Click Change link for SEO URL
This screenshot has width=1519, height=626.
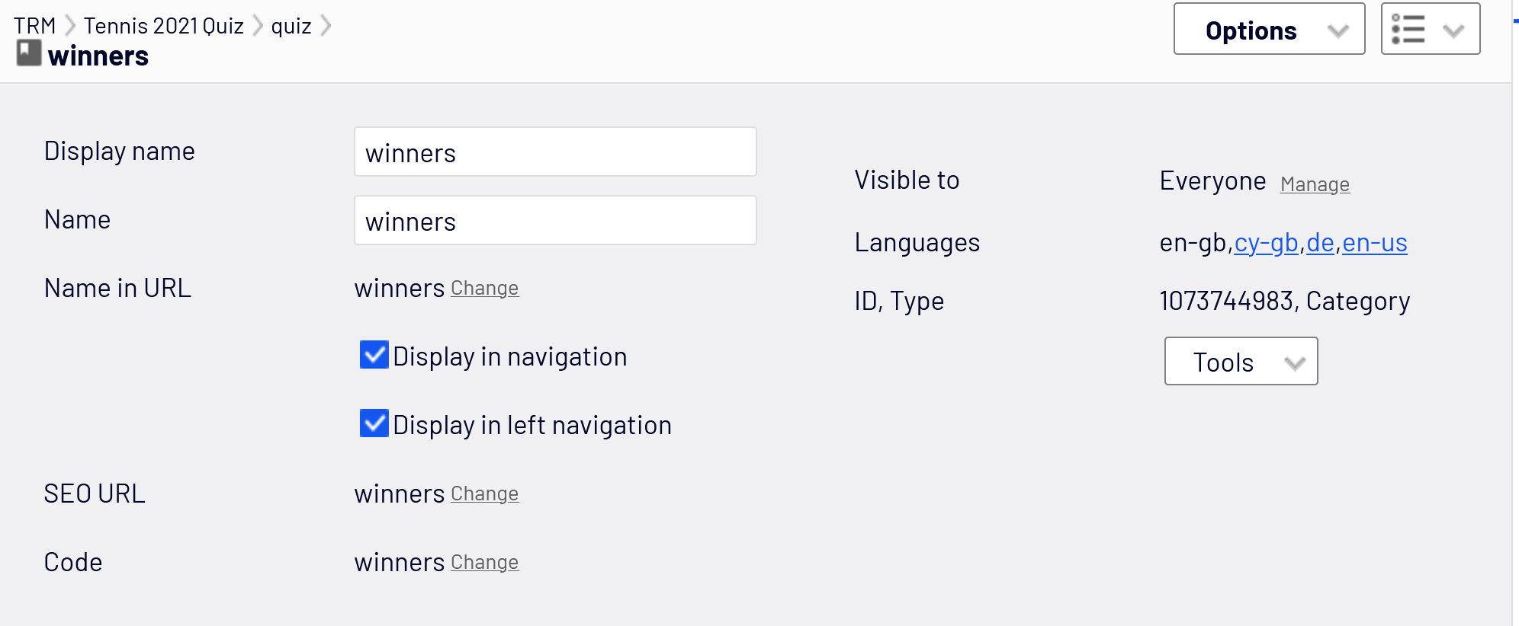pos(484,494)
